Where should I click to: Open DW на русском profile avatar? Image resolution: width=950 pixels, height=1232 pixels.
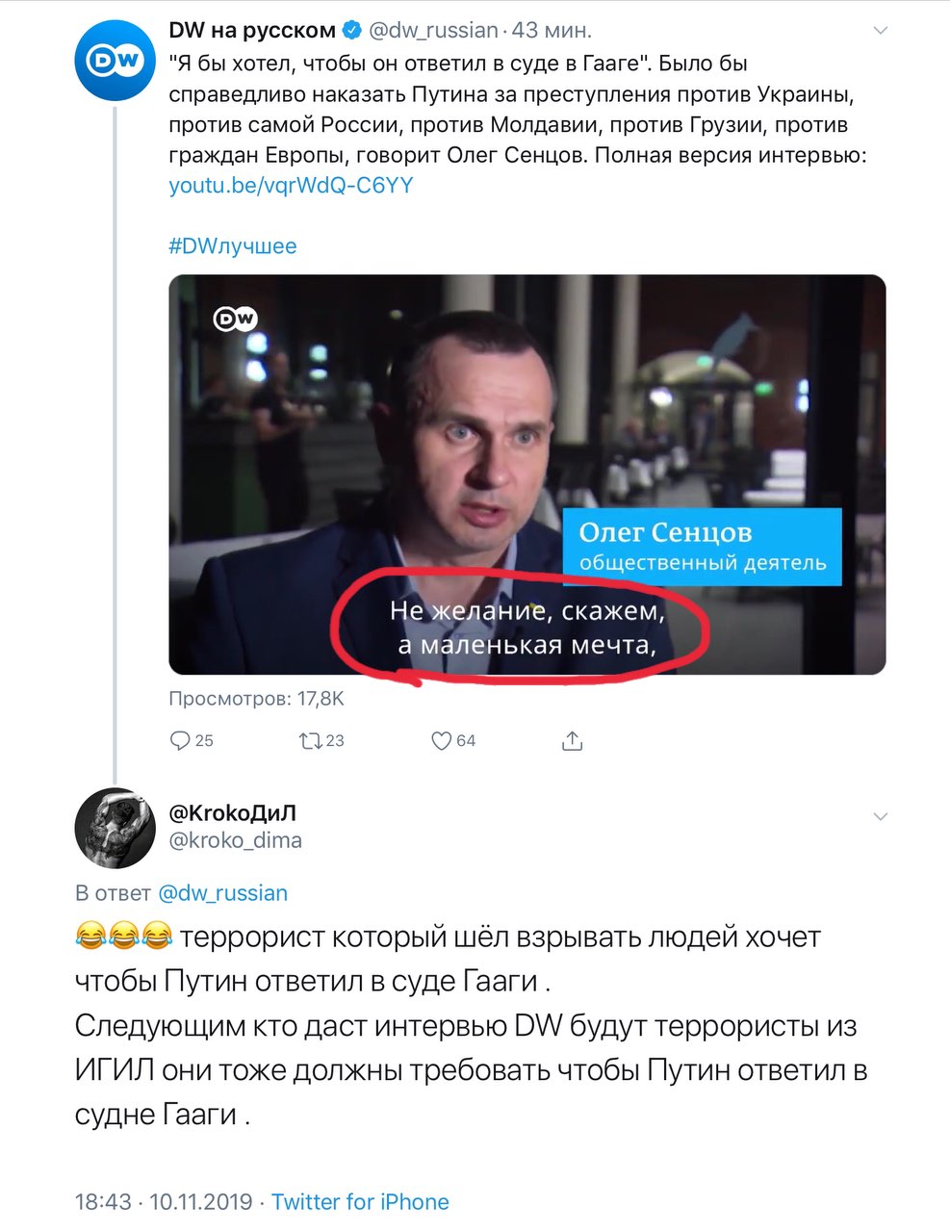(115, 62)
